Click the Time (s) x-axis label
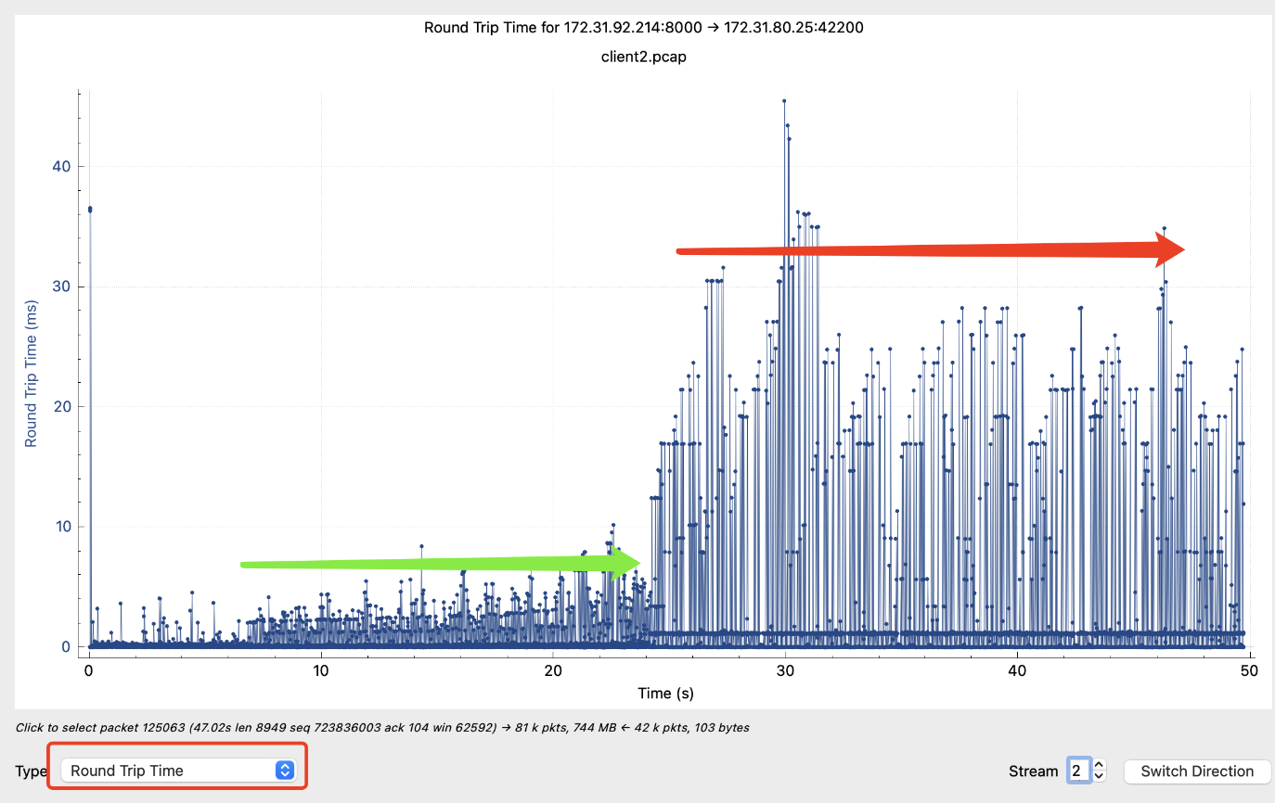The image size is (1275, 803). click(665, 693)
